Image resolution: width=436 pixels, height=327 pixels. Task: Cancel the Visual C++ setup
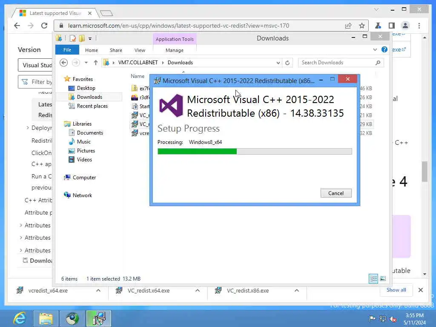[x=336, y=193]
